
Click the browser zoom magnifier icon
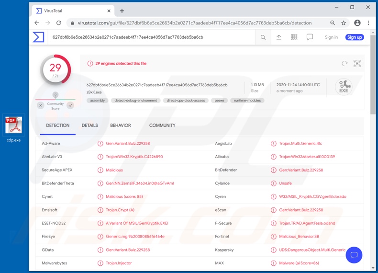pyautogui.click(x=333, y=23)
